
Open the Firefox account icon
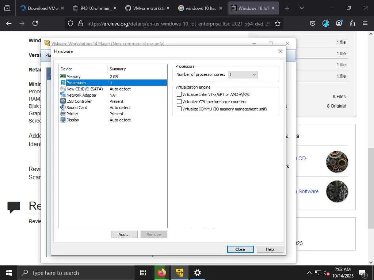point(339,23)
